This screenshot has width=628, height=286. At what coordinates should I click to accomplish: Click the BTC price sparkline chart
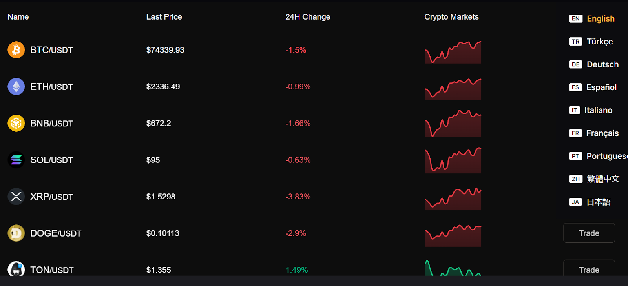pyautogui.click(x=453, y=51)
